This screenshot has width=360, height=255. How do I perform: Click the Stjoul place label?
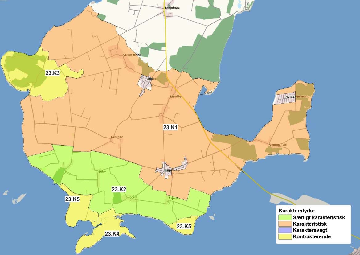tap(174, 198)
